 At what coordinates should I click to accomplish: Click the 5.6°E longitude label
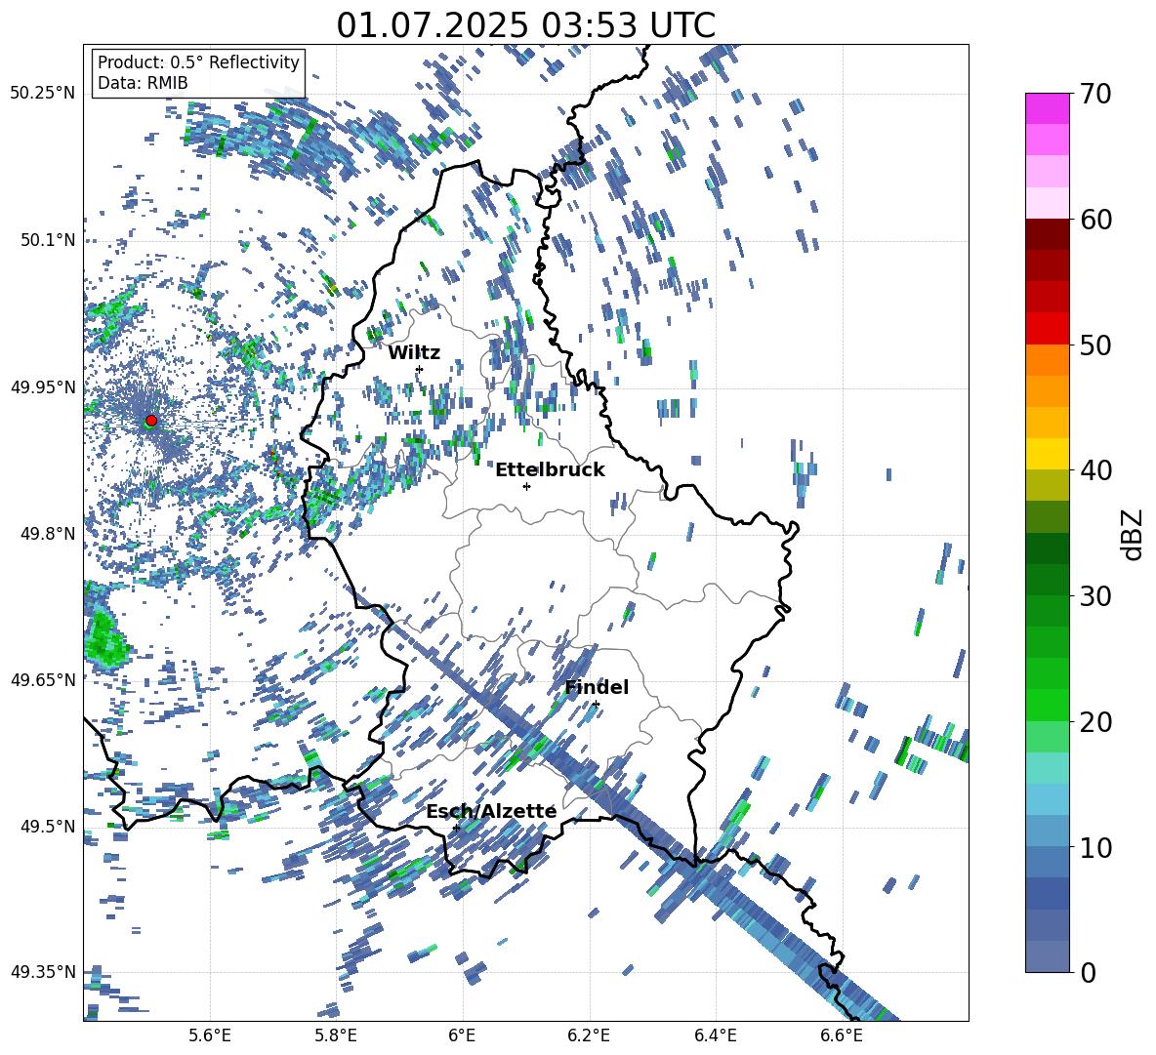tap(210, 1036)
